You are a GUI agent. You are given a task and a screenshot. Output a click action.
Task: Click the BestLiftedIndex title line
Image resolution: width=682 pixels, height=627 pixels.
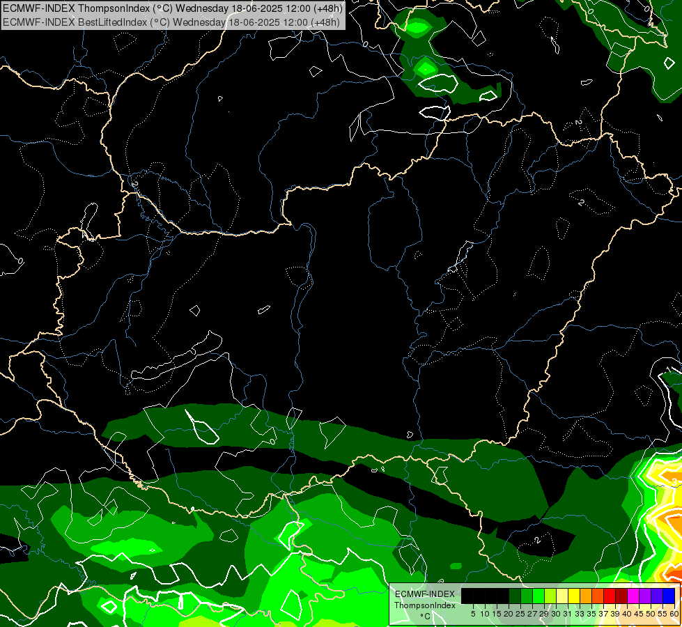click(x=171, y=22)
